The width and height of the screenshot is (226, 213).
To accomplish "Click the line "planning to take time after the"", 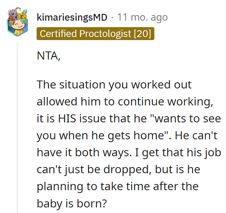I will click(117, 186).
